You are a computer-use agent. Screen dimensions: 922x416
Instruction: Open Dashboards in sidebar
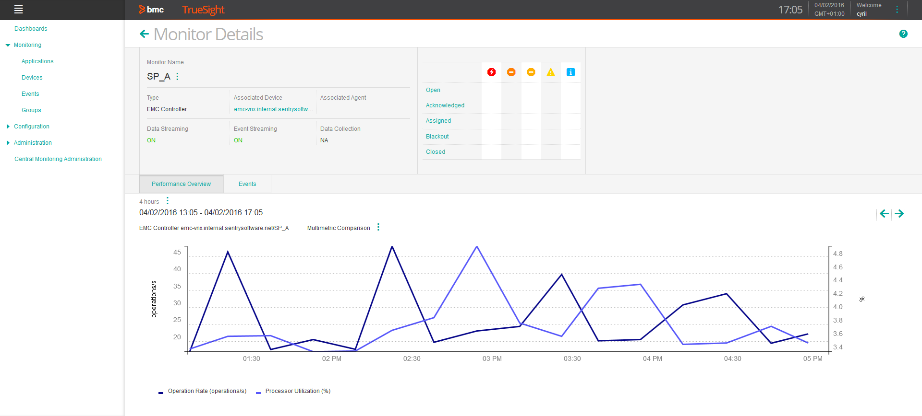(31, 29)
